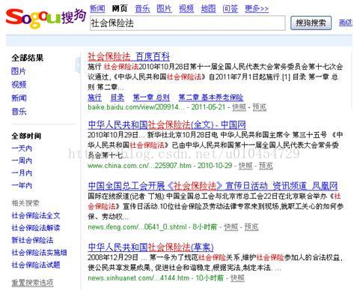Filter results by 音乐 in sidebar
The width and height of the screenshot is (354, 291).
click(19, 111)
